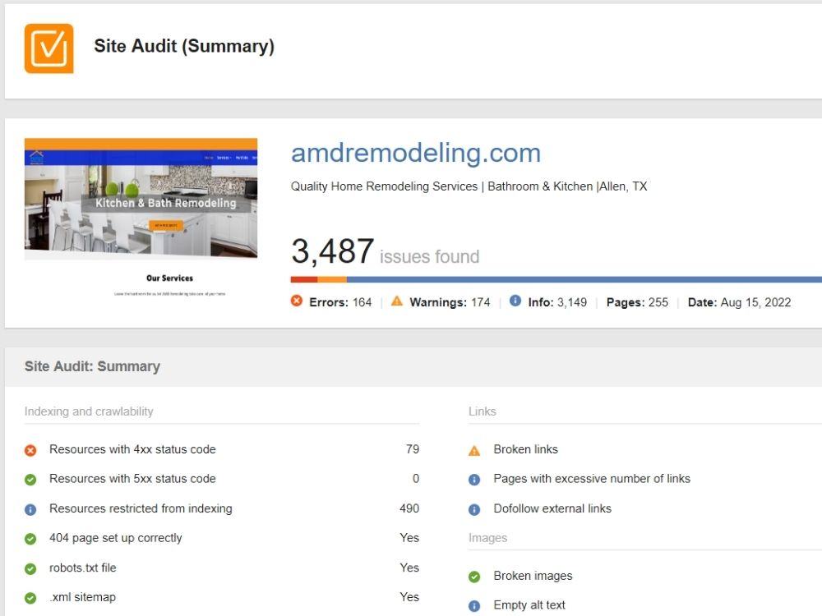Open Pages with excessive number of links
The image size is (822, 616).
592,479
